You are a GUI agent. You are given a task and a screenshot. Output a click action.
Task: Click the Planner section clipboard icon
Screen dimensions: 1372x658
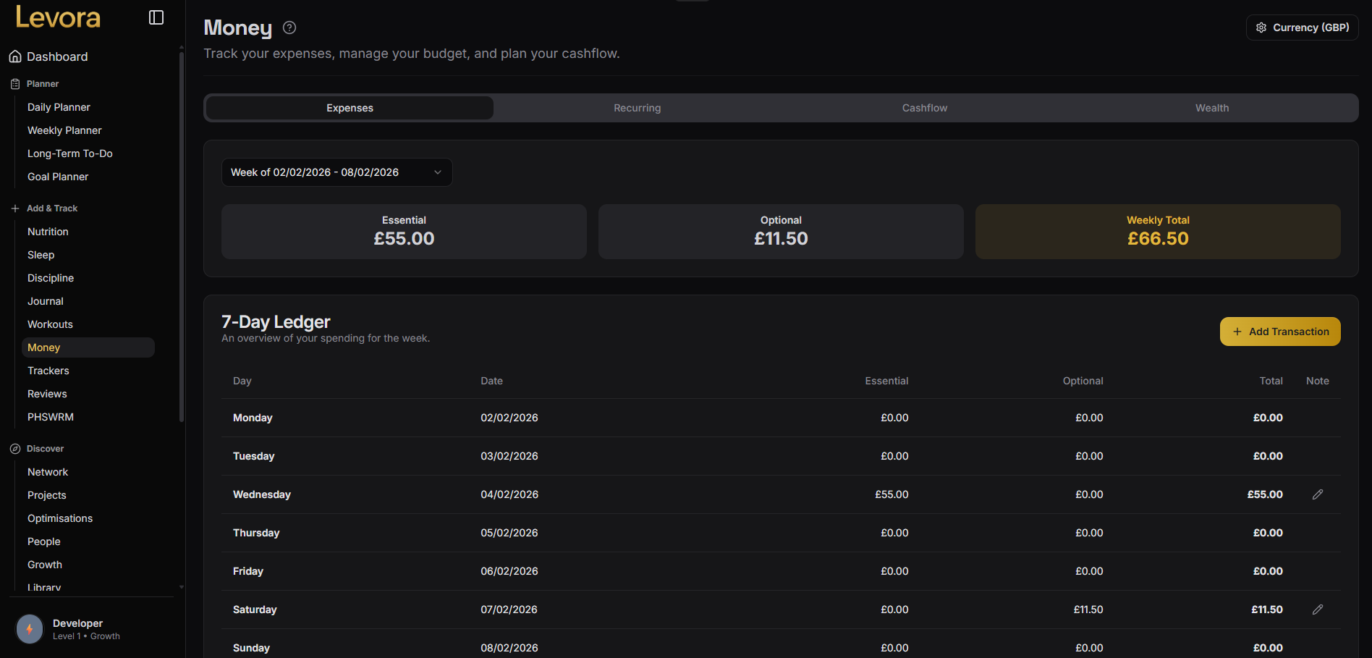14,83
